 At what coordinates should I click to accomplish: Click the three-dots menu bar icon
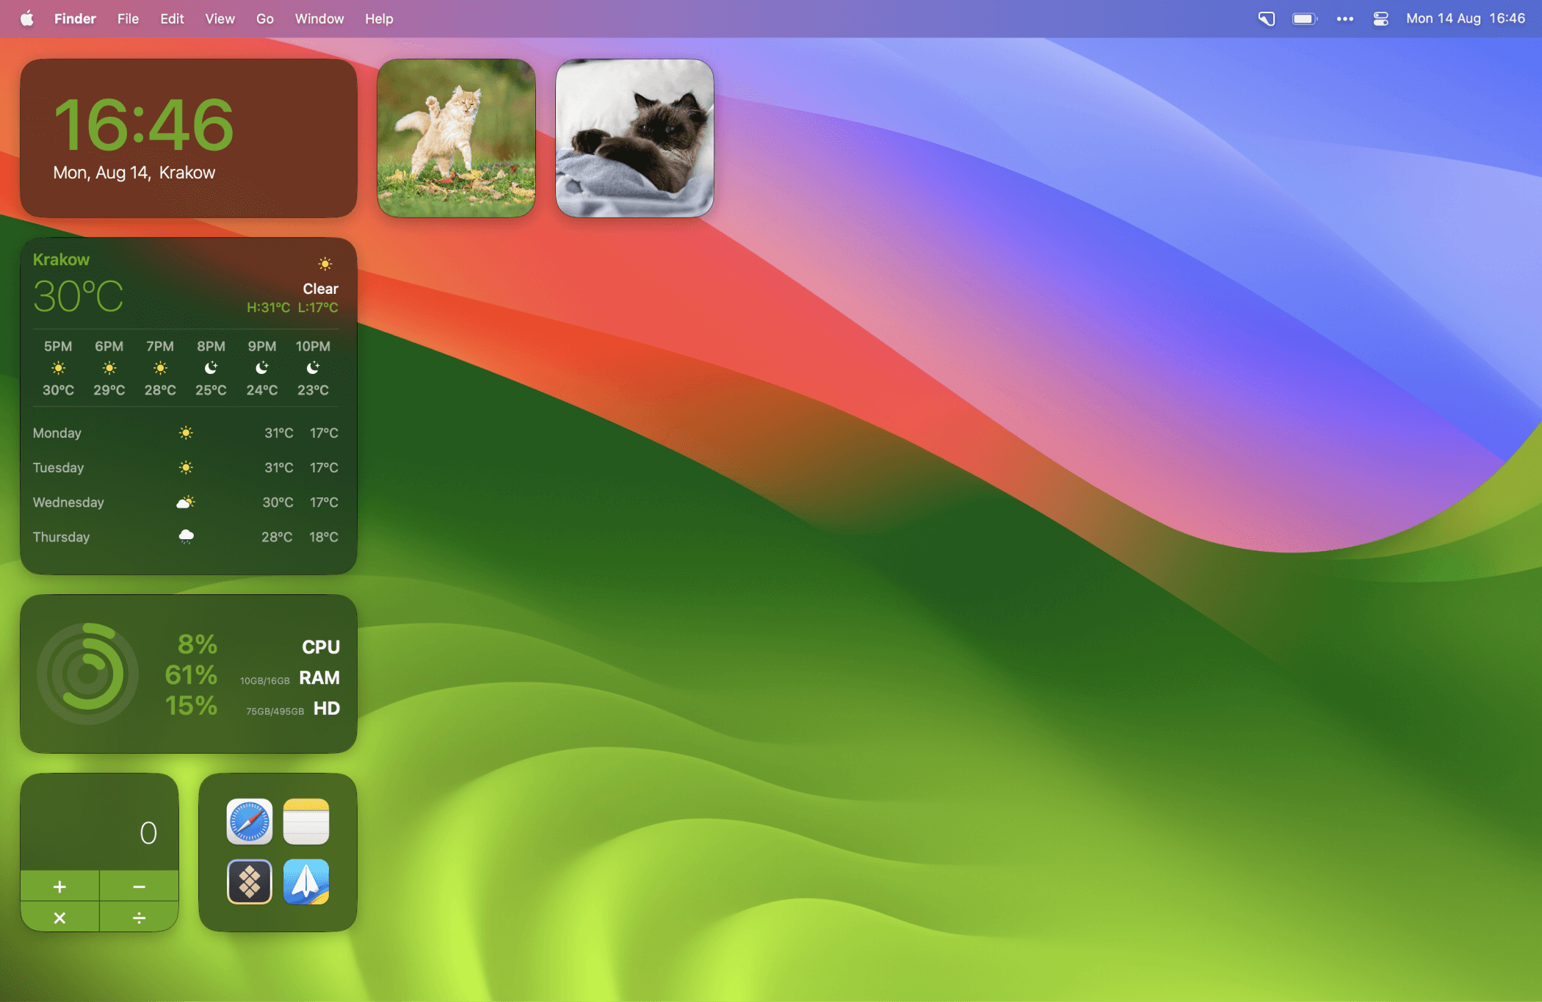click(x=1344, y=19)
